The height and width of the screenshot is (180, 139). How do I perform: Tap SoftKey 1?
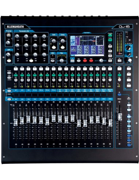[x=129, y=69]
